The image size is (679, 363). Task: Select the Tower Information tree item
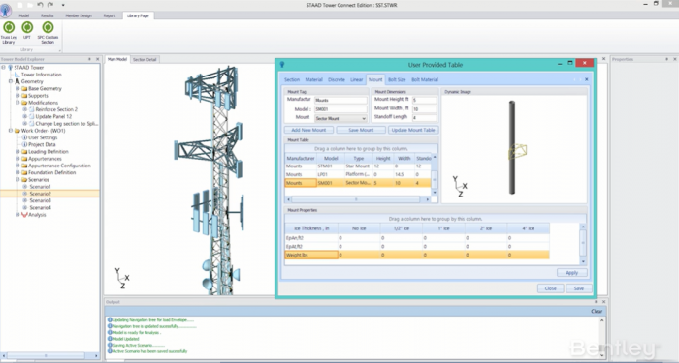coord(41,75)
